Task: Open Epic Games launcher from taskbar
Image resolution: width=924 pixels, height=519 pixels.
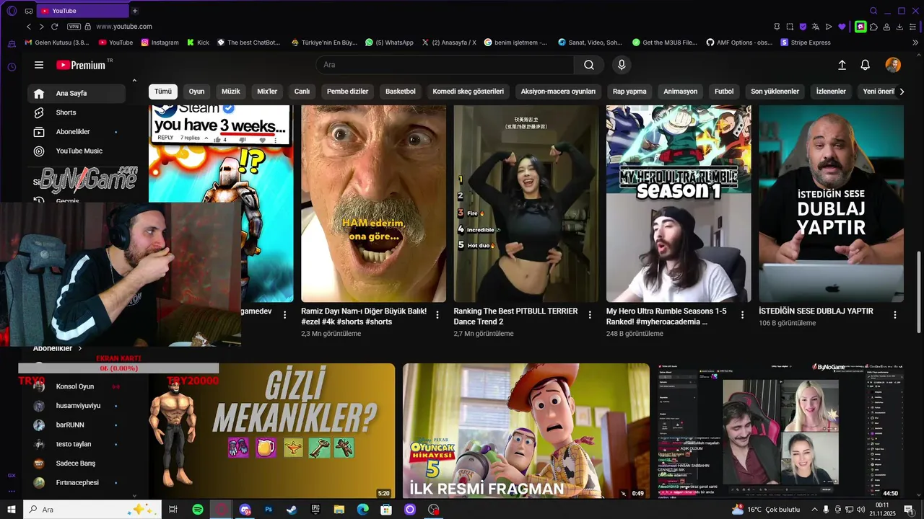Action: (x=315, y=510)
